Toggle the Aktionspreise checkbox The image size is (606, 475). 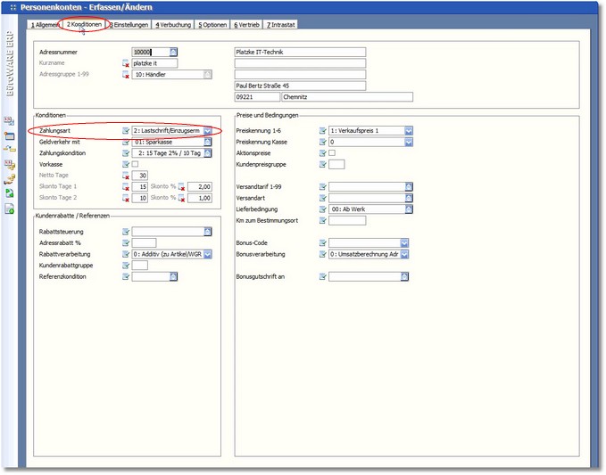point(332,153)
